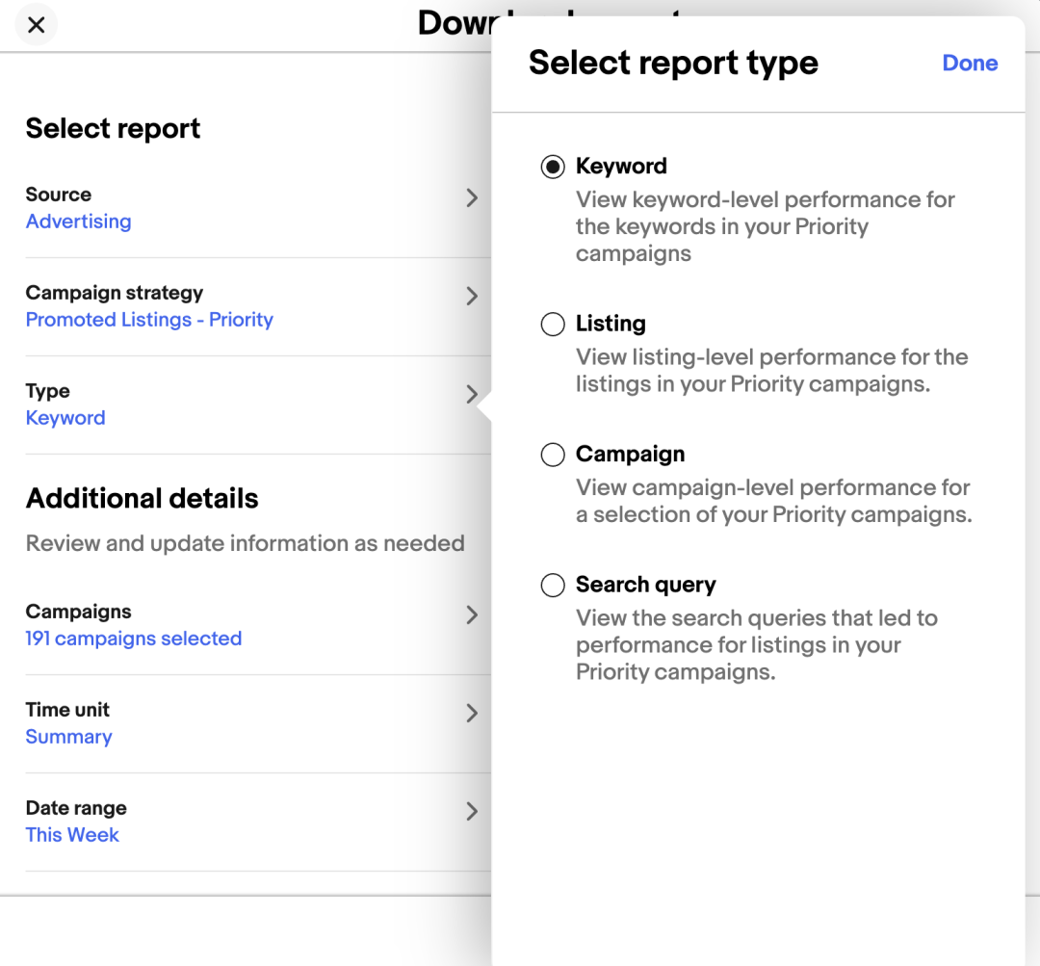Click the Summary time unit value
The image size is (1040, 966).
coord(68,737)
